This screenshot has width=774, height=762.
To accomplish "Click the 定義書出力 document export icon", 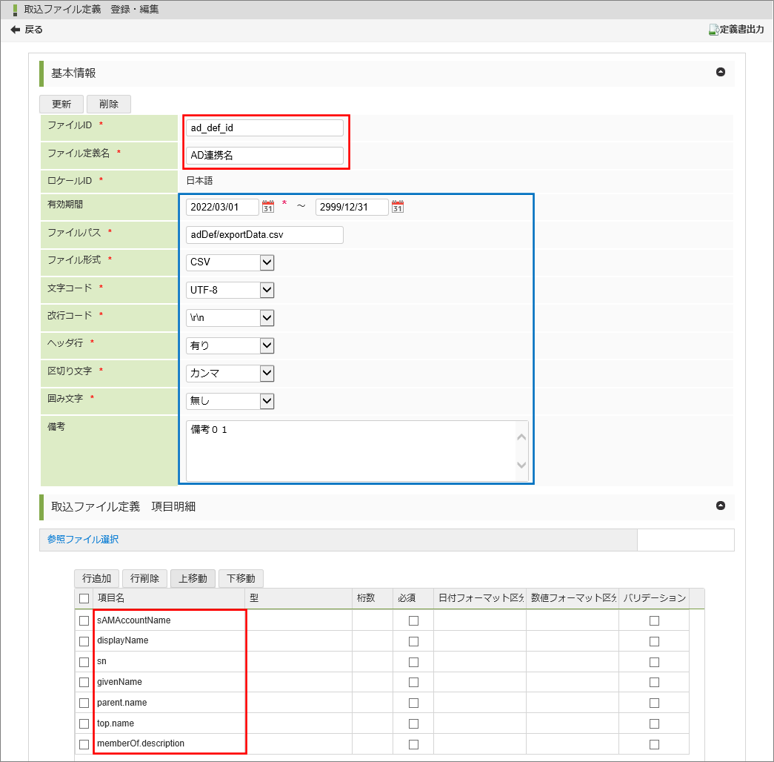I will [x=713, y=30].
